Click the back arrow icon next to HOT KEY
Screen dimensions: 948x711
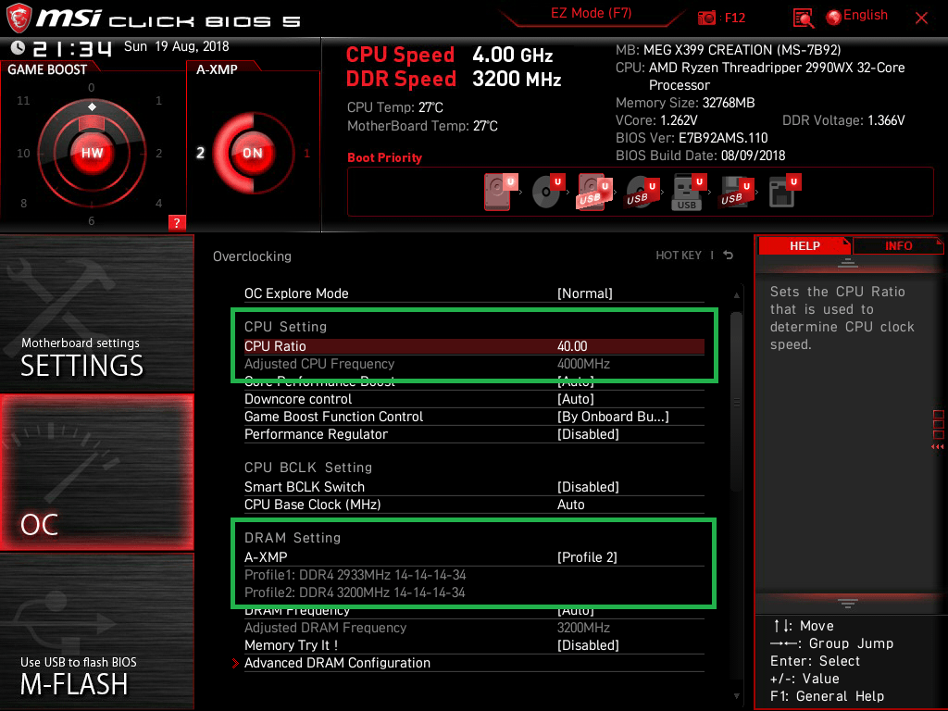click(x=729, y=256)
